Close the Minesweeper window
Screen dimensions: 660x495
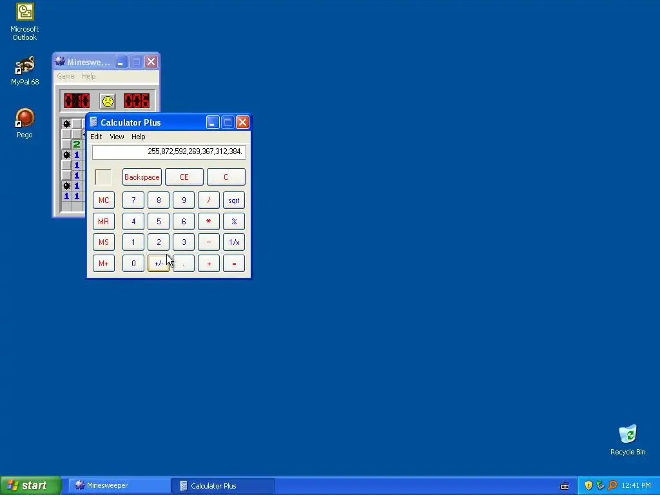[151, 62]
